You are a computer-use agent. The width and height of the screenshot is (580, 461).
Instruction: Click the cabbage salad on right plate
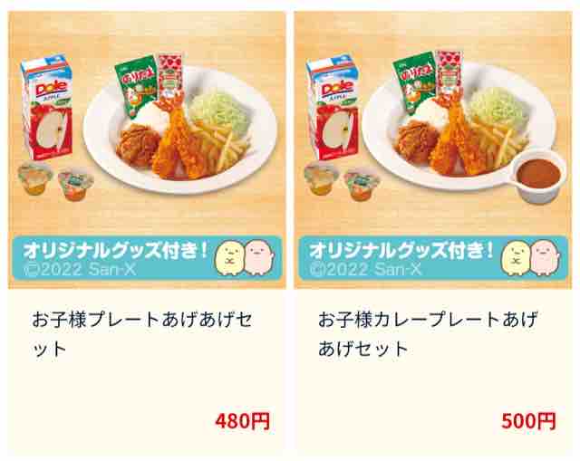click(493, 105)
